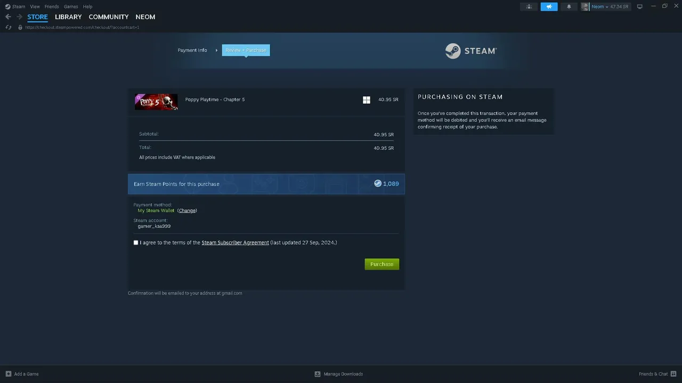This screenshot has width=682, height=383.
Task: Click the Steam logo in the title bar
Action: coord(7,6)
